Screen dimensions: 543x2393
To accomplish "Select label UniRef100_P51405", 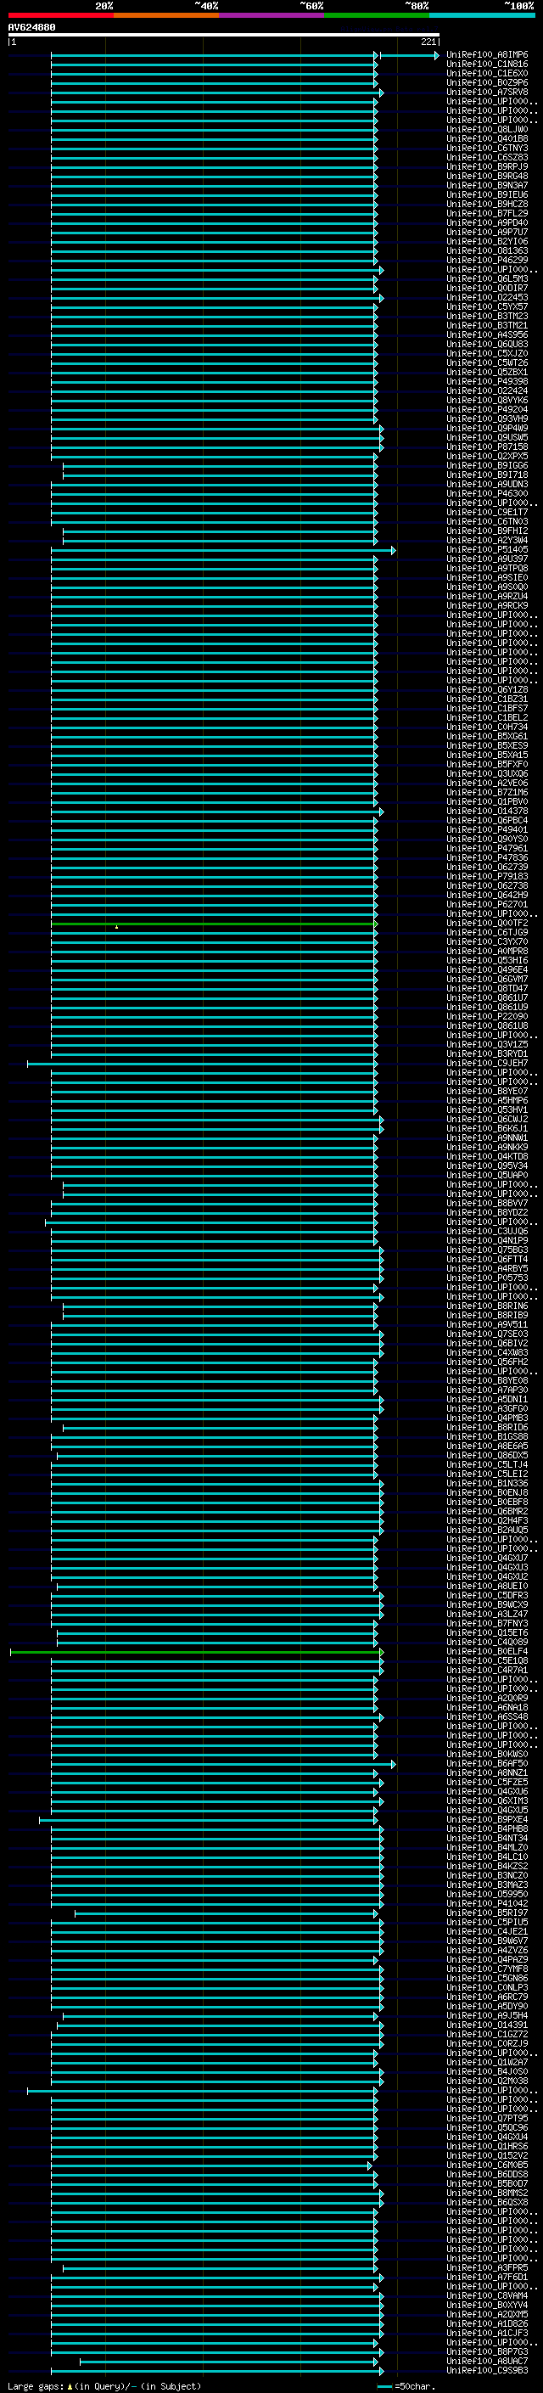I will 487,550.
